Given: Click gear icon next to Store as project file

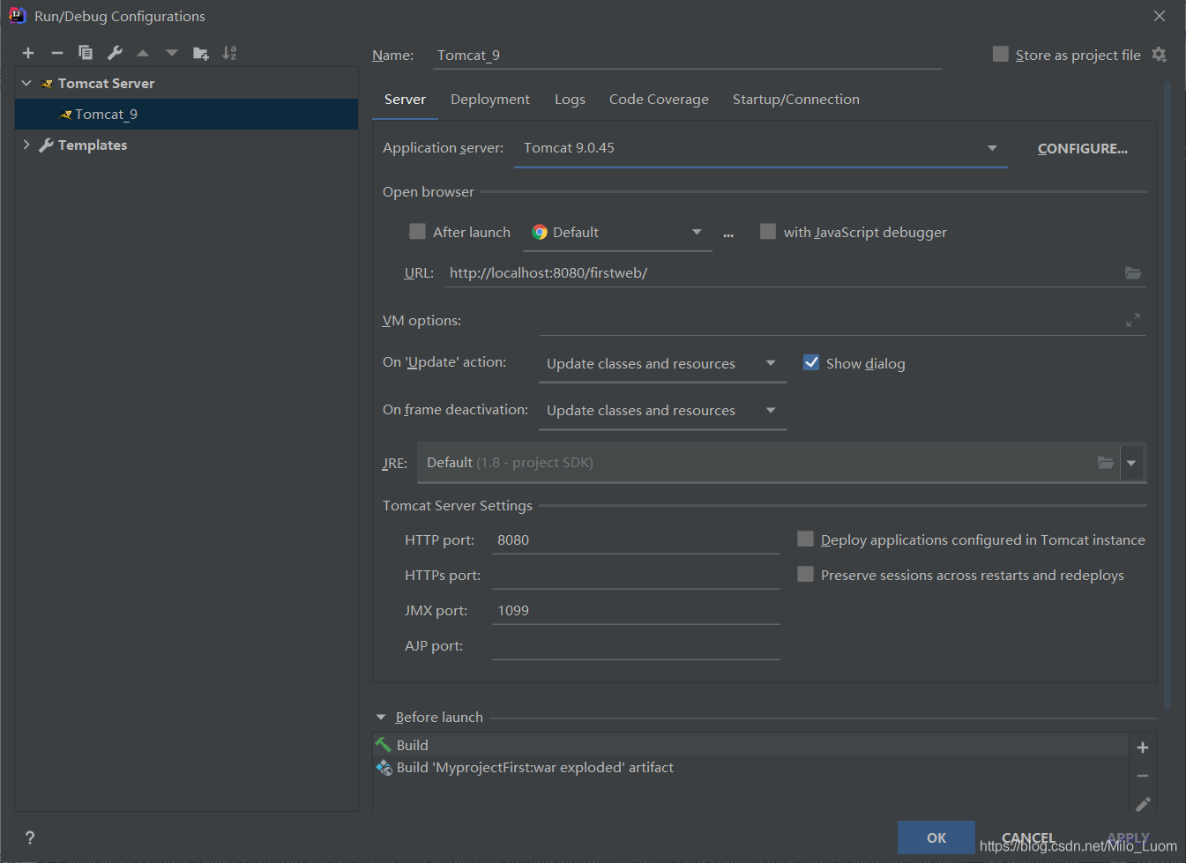Looking at the screenshot, I should [1159, 55].
